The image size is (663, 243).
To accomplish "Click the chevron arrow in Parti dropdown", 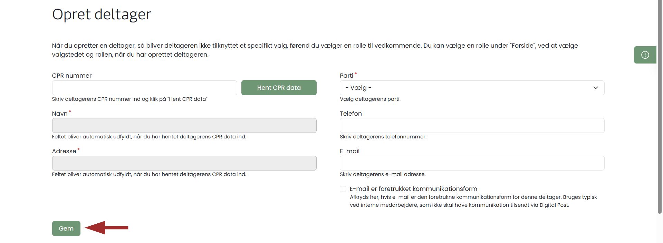I will pos(595,88).
